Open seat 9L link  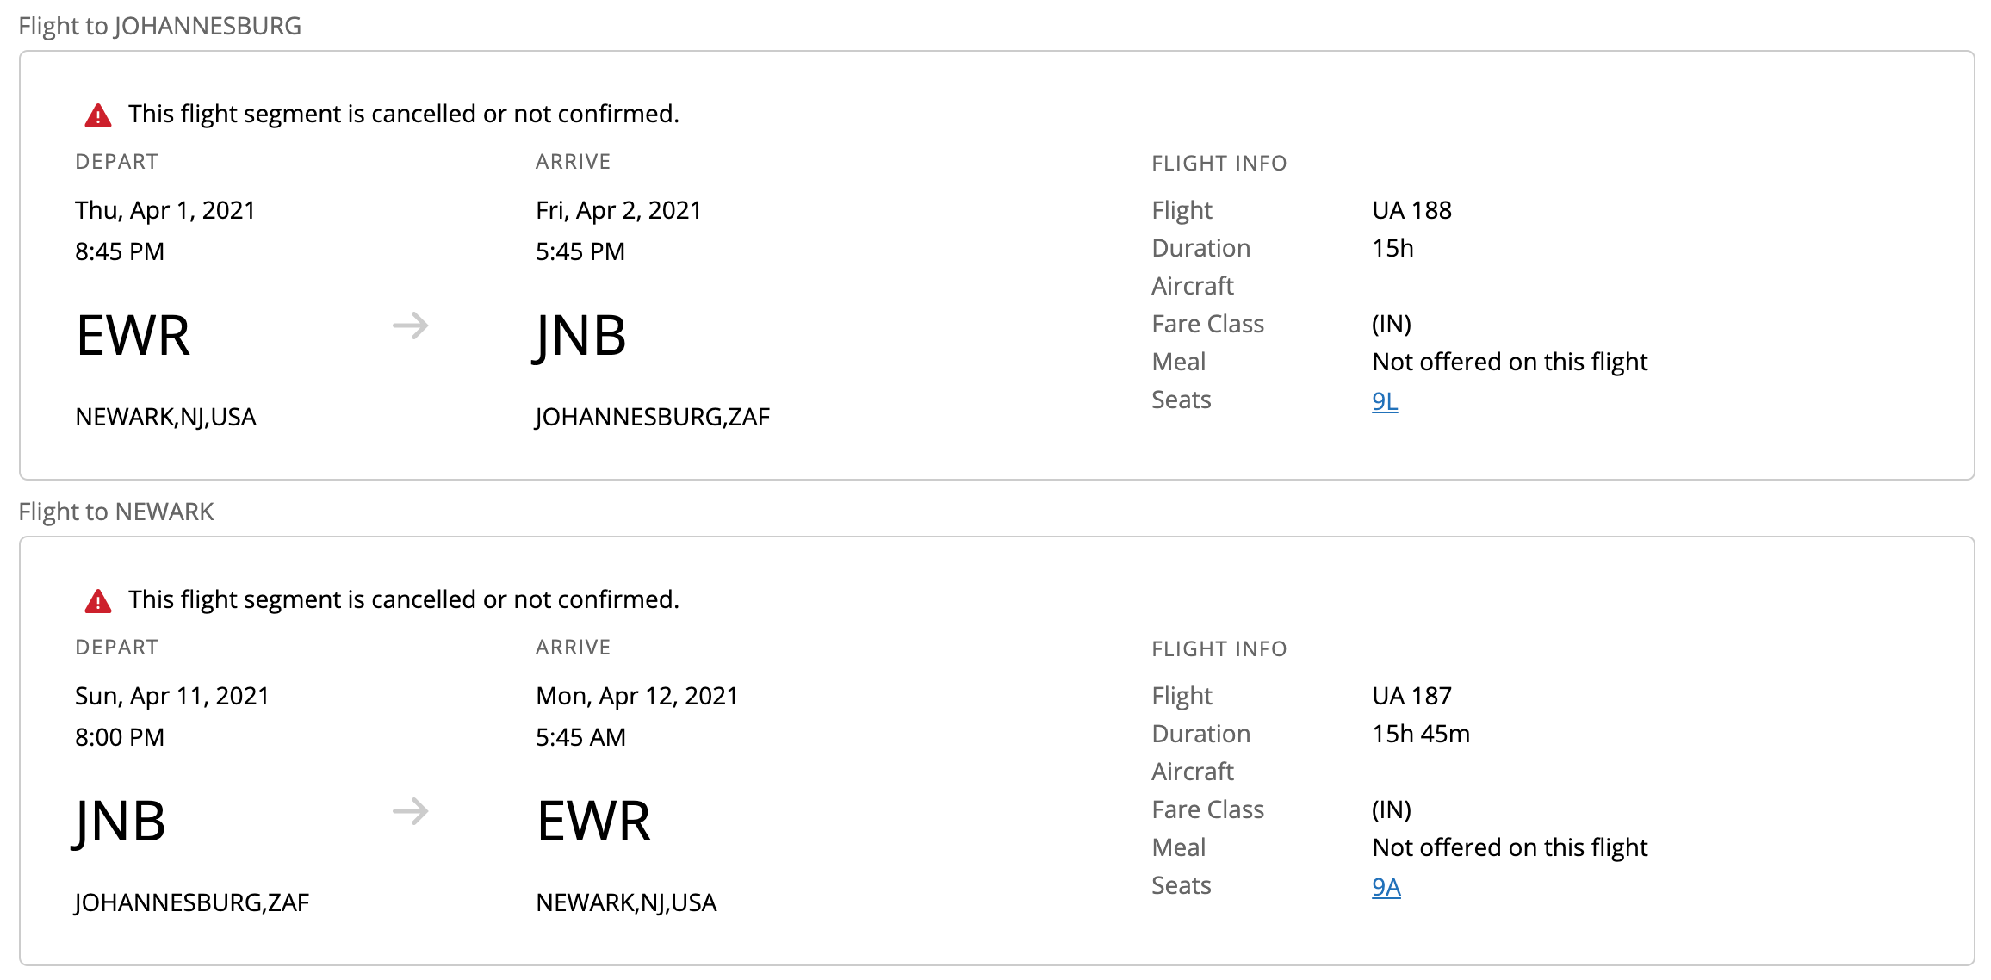tap(1384, 401)
